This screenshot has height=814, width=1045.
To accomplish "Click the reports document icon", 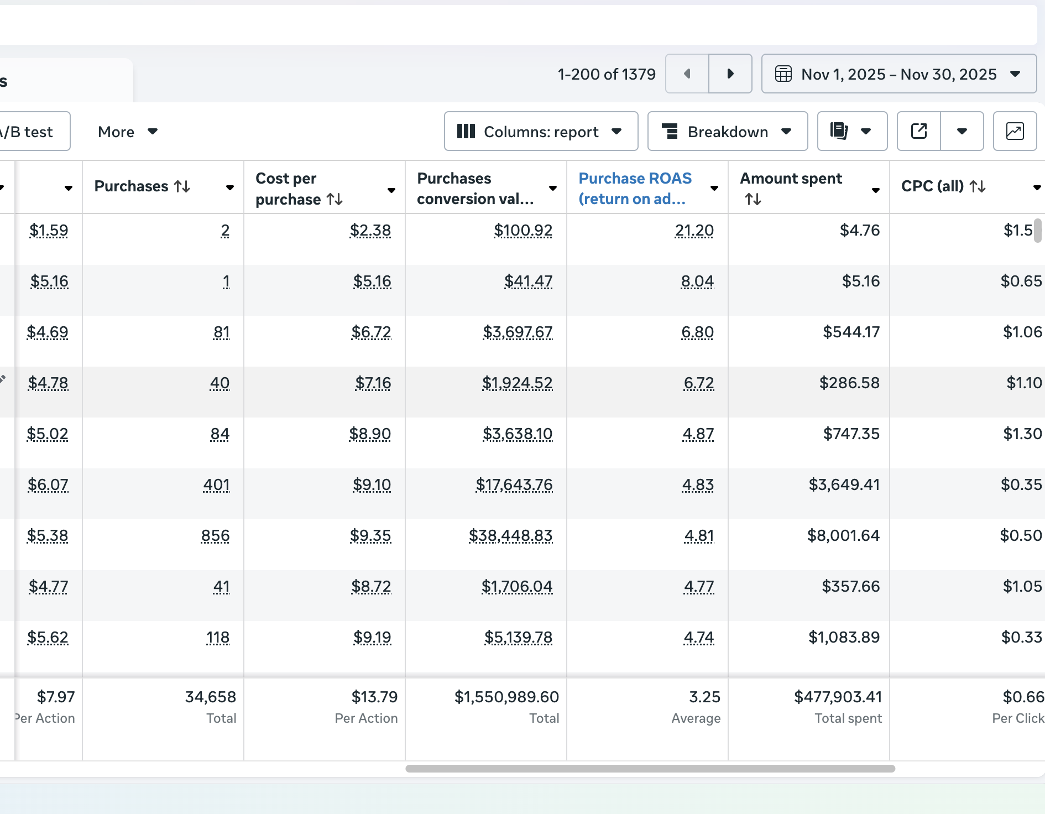I will pos(839,131).
